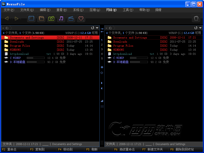Open the C:WINXP drive in the right panel
Viewport: 204px width, 153px height.
[x=154, y=58]
